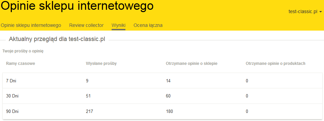The height and width of the screenshot is (121, 324).
Task: Go to the Ocena łączna tab
Action: tap(148, 25)
